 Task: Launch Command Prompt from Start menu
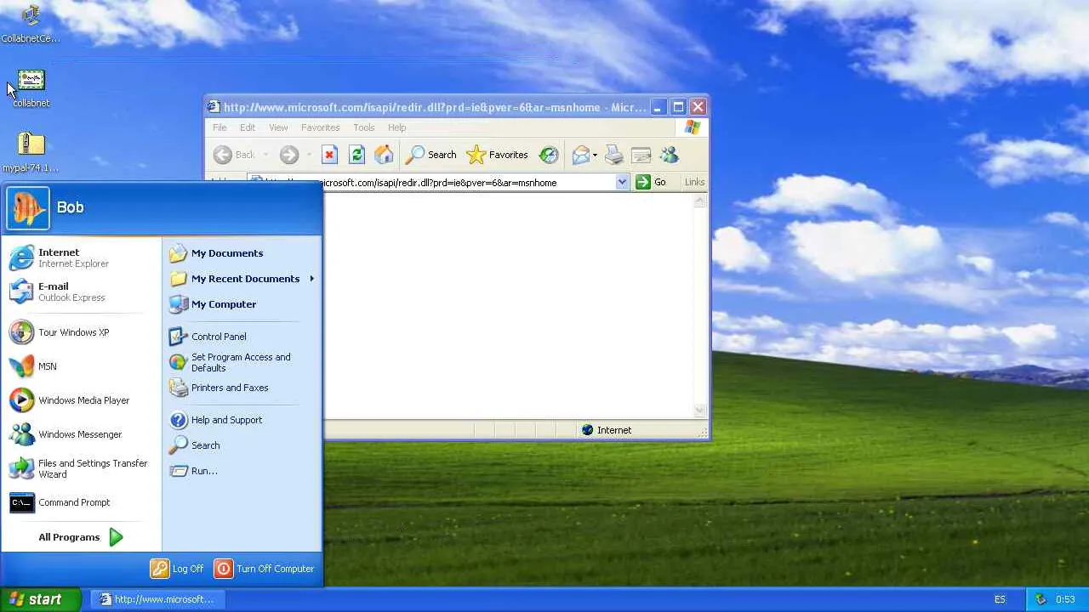click(x=82, y=502)
